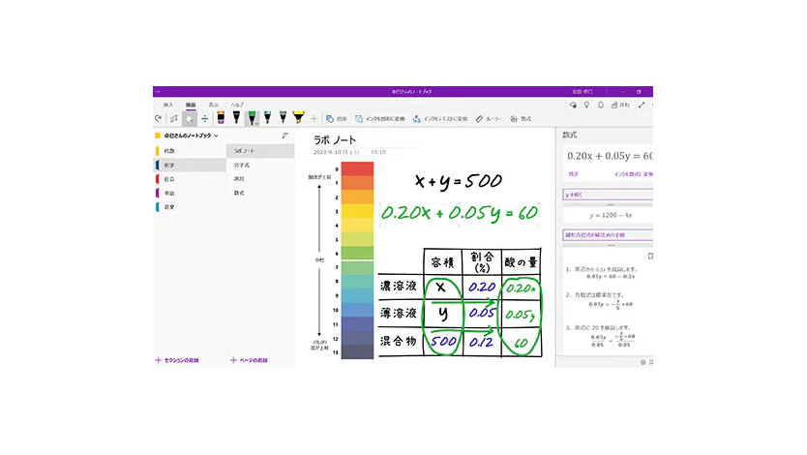
Task: Open the Math (数式) assistant button
Action: coord(521,119)
